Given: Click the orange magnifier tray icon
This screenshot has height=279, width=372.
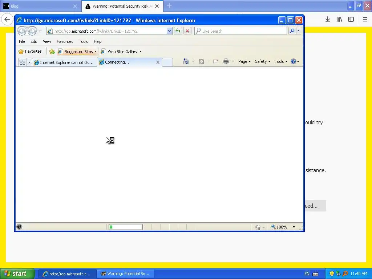Looking at the screenshot, I should coord(345,274).
